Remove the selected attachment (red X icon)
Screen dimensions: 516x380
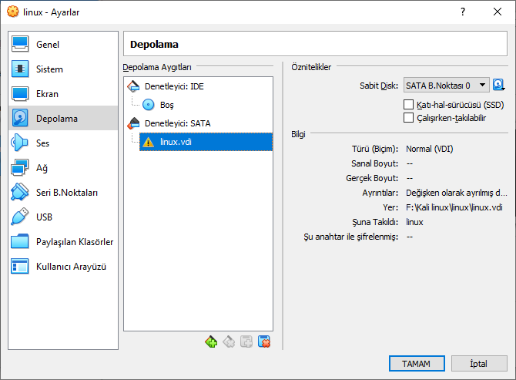264,341
